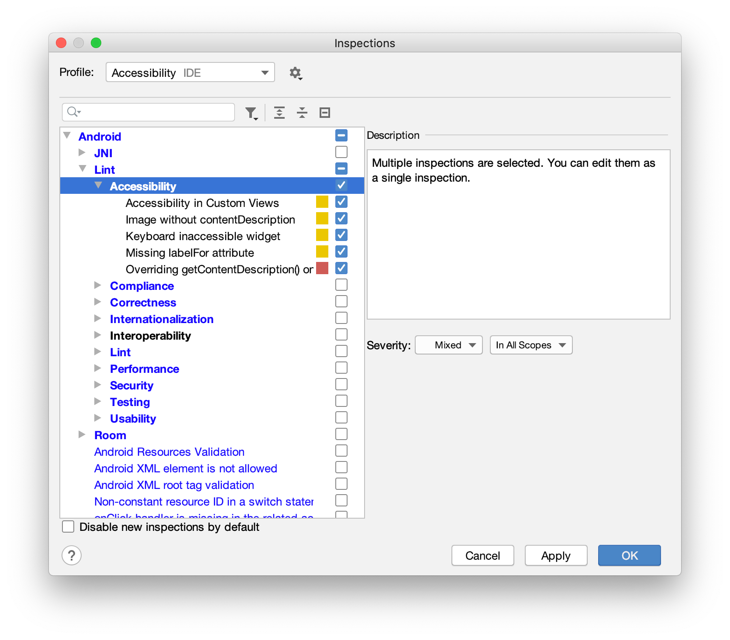Uncheck Missing labelFor attribute inspection
730x640 pixels.
pos(341,251)
